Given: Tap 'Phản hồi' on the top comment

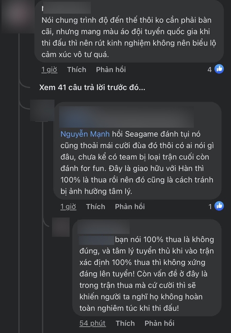Looking at the screenshot, I should coord(111,69).
